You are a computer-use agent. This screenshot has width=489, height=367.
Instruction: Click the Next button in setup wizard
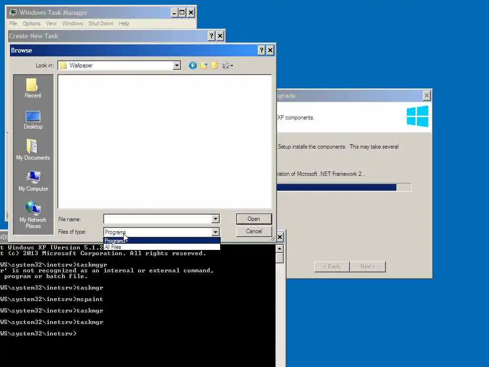[368, 267]
